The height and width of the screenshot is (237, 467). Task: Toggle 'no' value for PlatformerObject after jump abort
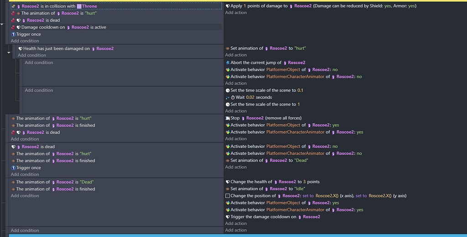pyautogui.click(x=335, y=70)
